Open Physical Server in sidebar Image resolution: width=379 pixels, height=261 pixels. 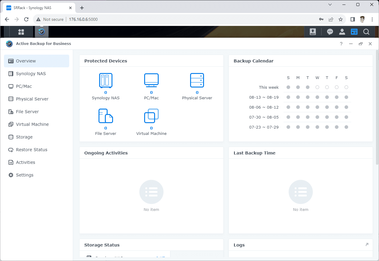(x=37, y=99)
